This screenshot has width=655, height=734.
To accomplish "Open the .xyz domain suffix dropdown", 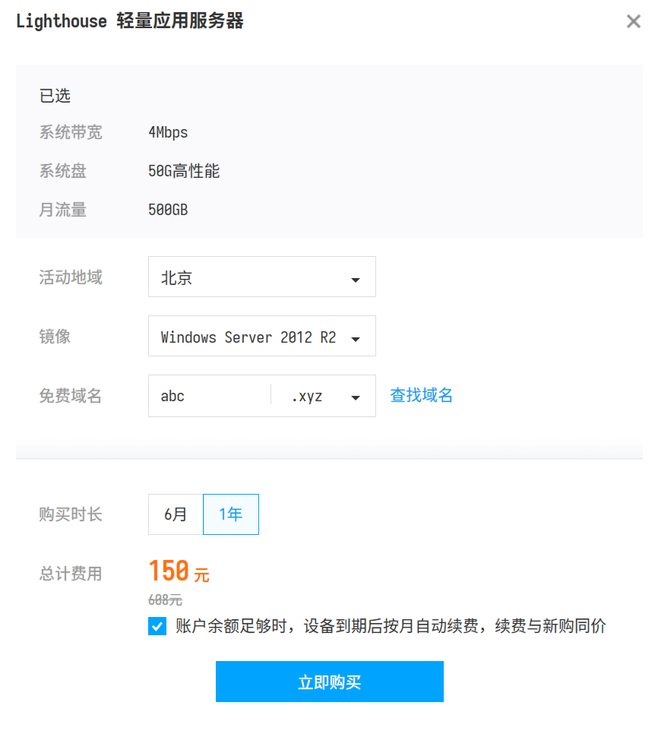I will (323, 396).
